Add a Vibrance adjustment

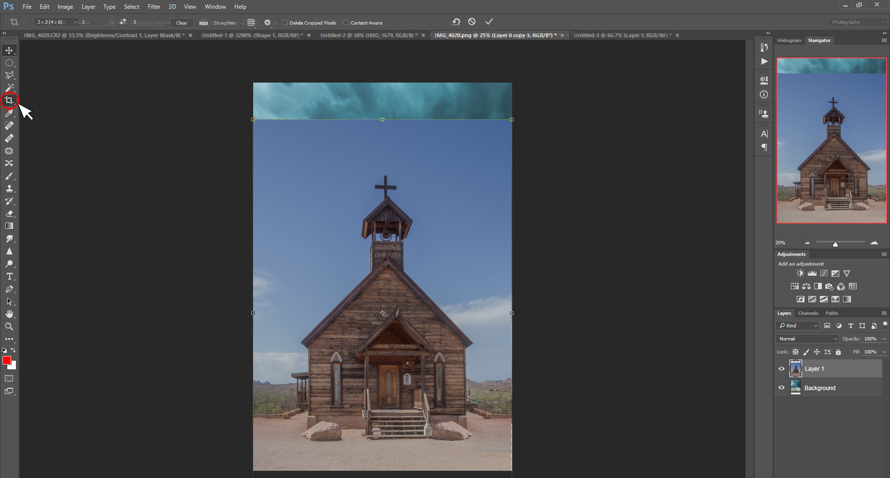coord(847,273)
